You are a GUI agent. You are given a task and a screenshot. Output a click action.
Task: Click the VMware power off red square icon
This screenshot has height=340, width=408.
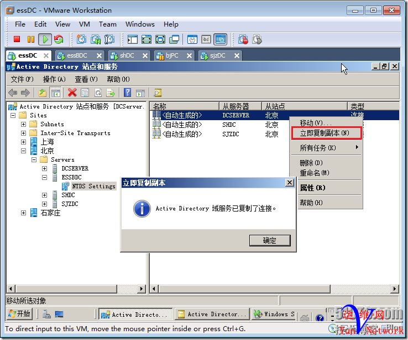coord(17,39)
